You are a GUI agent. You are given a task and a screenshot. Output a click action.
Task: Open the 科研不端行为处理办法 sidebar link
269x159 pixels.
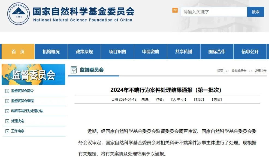coord(27,111)
